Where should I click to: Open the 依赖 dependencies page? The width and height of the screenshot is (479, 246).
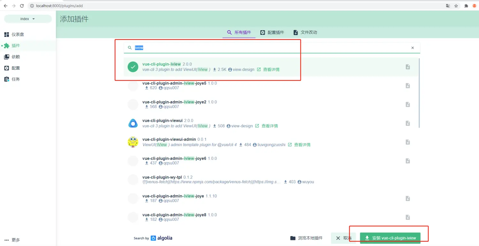[x=28, y=57]
